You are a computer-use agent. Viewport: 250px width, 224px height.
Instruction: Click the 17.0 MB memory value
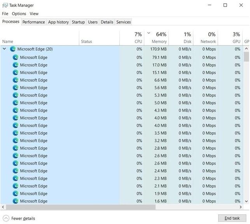coord(159,65)
